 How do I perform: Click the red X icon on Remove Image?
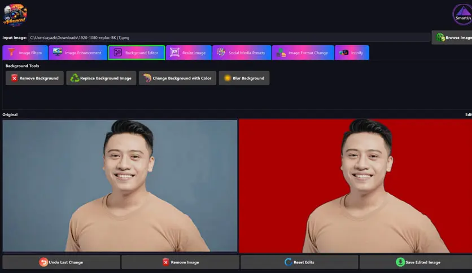165,262
